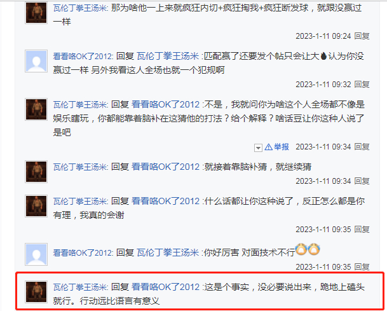387x311 pixels.
Task: Open avatar of first comment by 瓦伦丁拳王汤米
Action: point(36,13)
